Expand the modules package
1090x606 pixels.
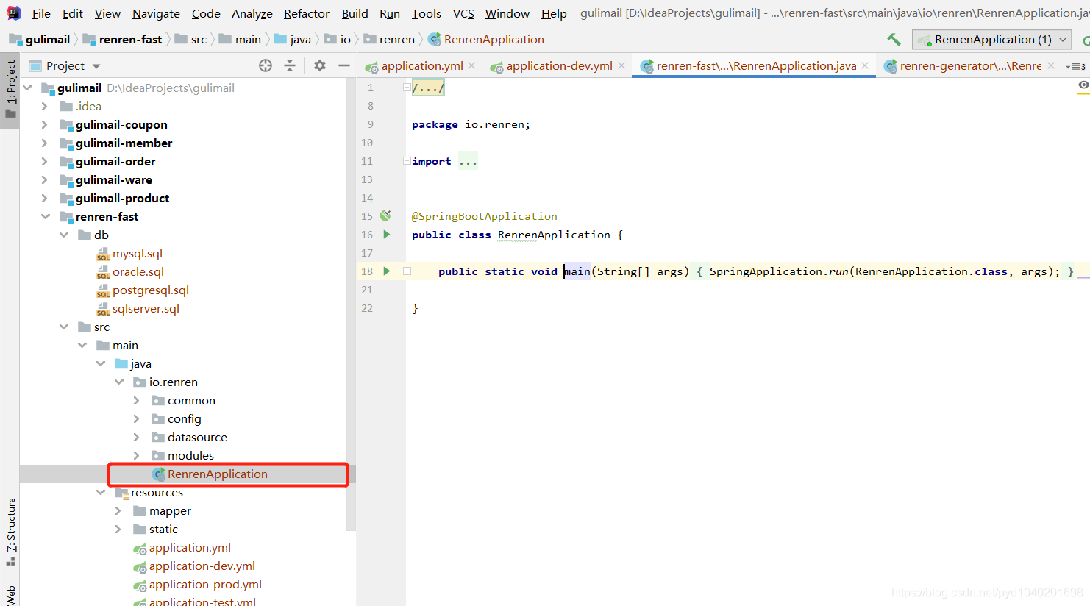pos(137,455)
